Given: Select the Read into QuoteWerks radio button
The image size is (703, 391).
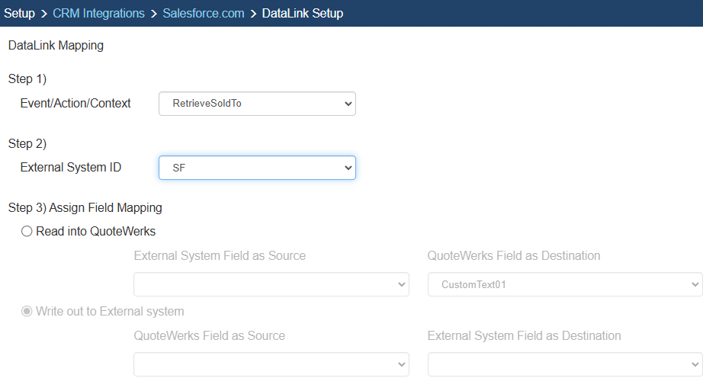Looking at the screenshot, I should click(x=27, y=232).
